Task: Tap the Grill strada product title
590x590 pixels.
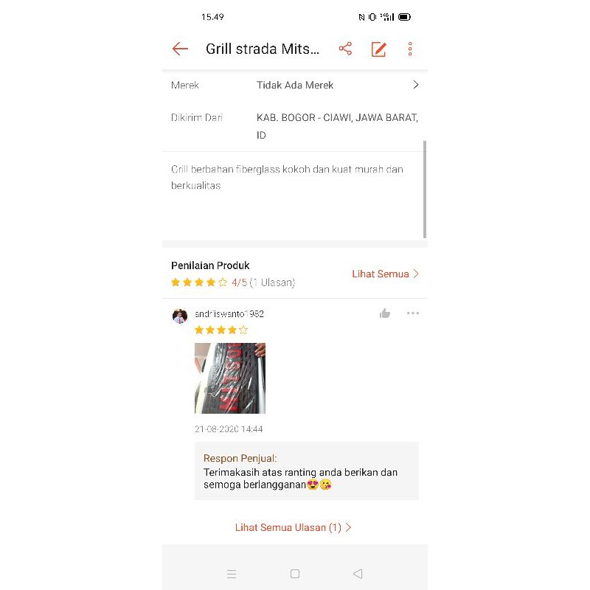Action: pyautogui.click(x=263, y=49)
